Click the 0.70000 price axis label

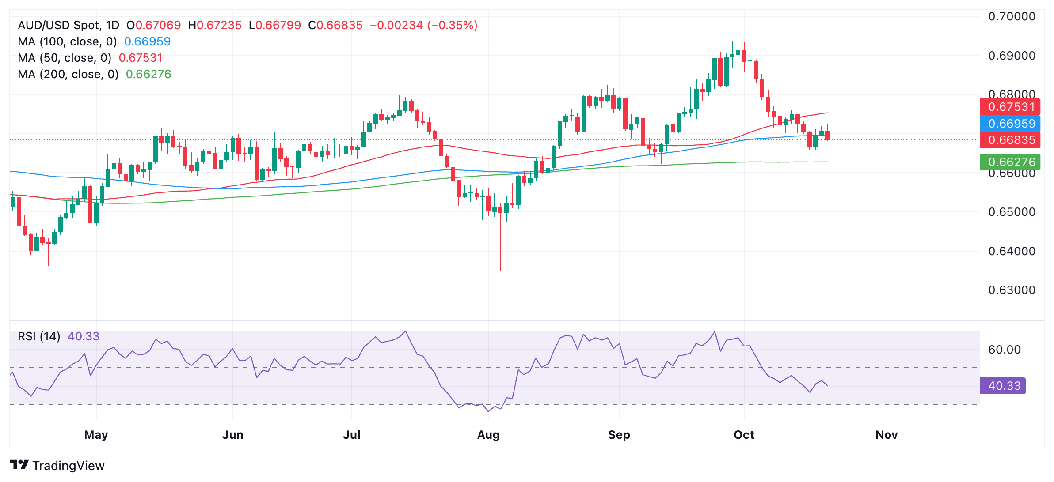pyautogui.click(x=1012, y=17)
